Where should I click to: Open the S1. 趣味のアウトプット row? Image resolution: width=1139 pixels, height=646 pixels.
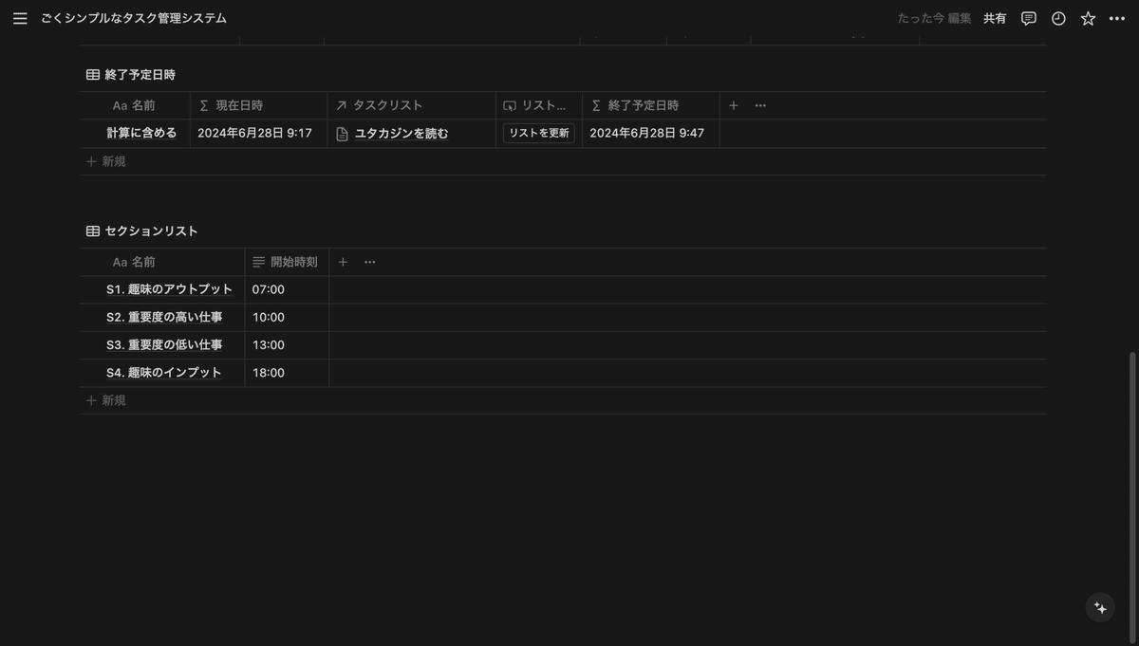[x=169, y=289]
